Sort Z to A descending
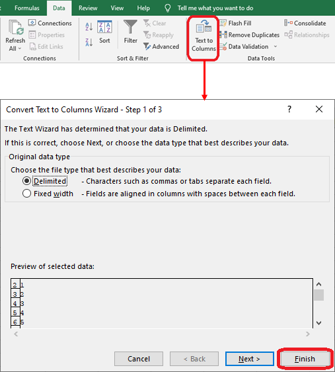This screenshot has height=372, width=335. [x=89, y=42]
